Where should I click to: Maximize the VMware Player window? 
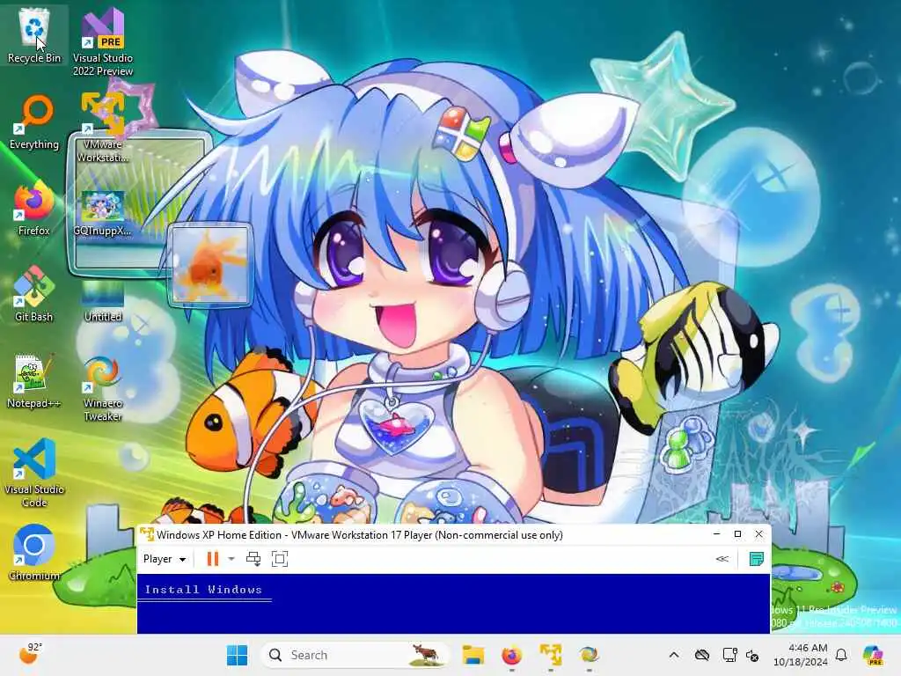click(738, 534)
